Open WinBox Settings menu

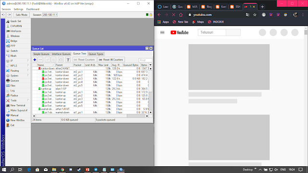18,9
